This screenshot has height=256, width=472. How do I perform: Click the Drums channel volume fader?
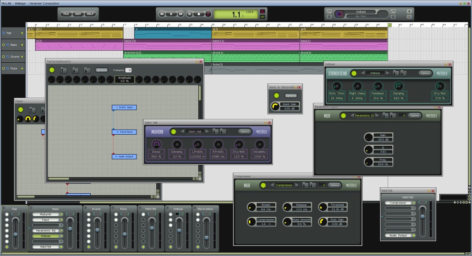click(x=97, y=230)
